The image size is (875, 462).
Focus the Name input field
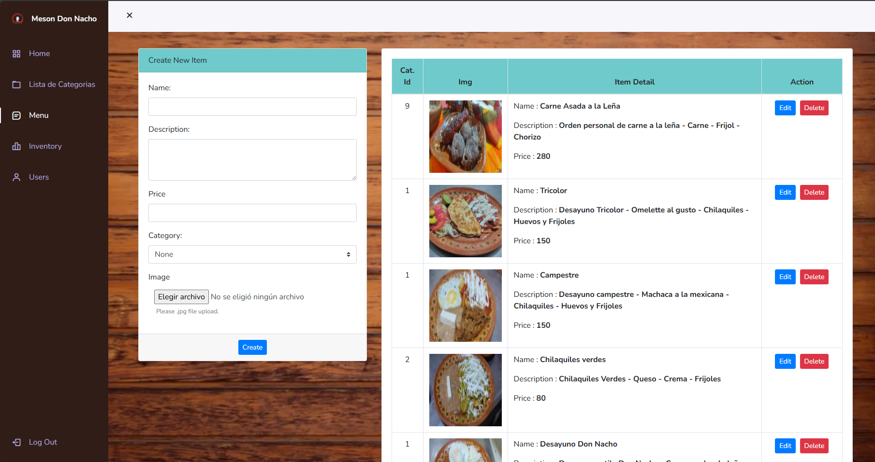tap(252, 107)
